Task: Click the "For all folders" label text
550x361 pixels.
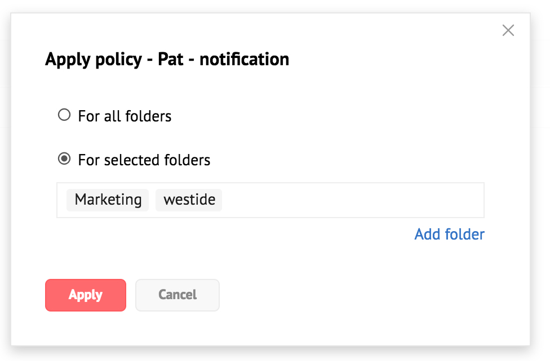Action: pyautogui.click(x=125, y=116)
